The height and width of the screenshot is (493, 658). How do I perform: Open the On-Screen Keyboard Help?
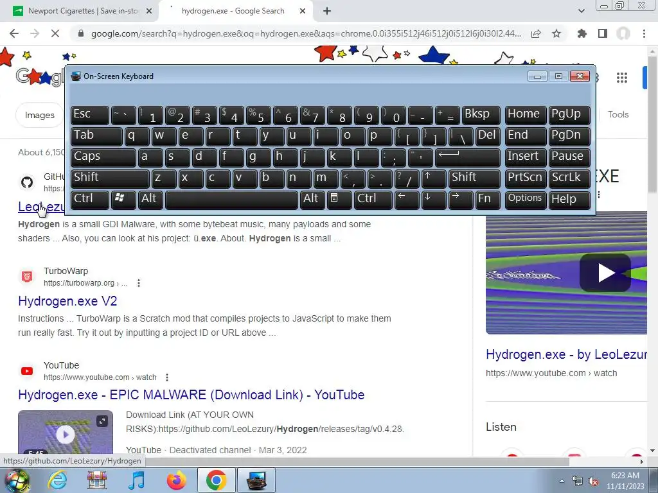tap(569, 200)
